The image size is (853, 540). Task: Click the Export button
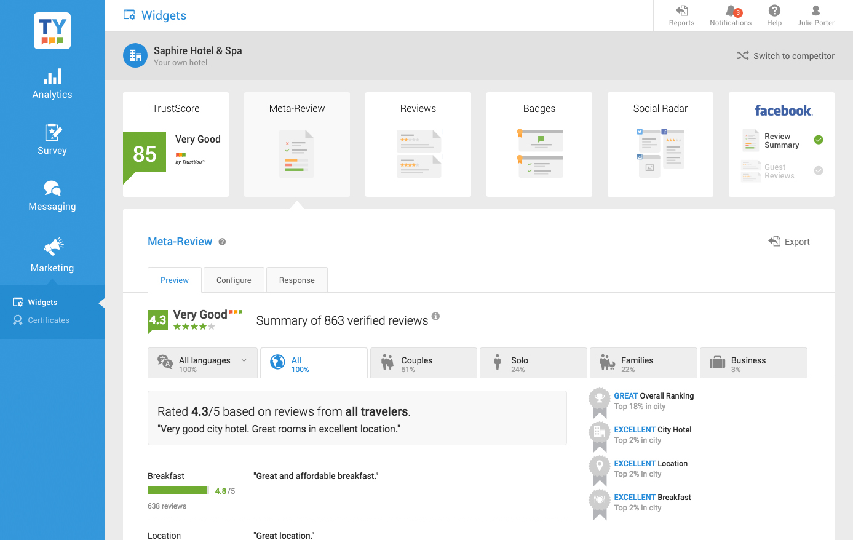click(789, 242)
